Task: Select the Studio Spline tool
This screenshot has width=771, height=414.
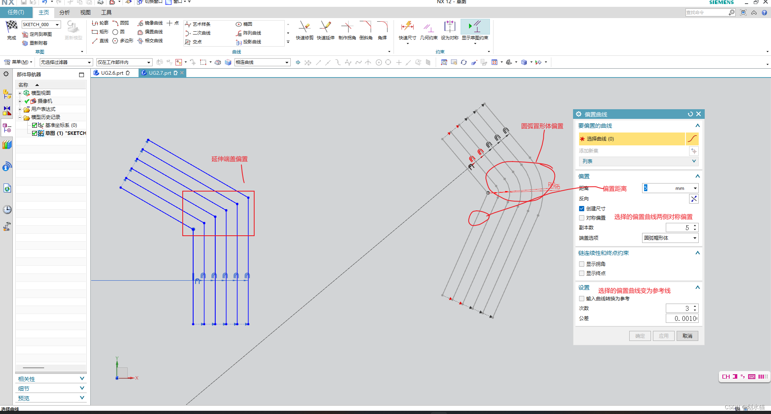Action: click(198, 24)
